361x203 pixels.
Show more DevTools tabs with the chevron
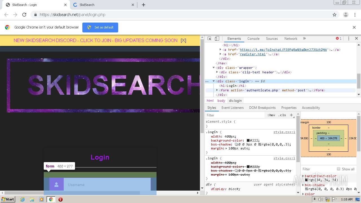click(x=304, y=39)
